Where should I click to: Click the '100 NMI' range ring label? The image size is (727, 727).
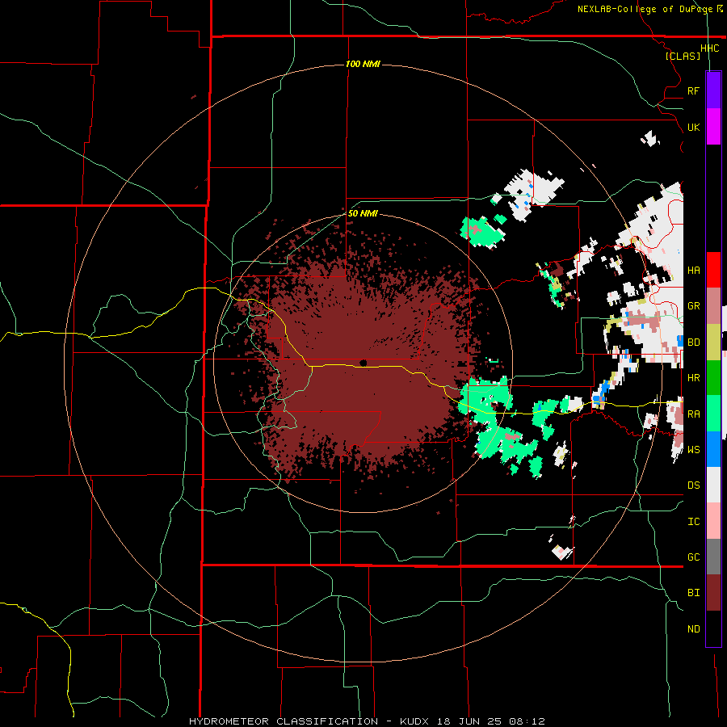(363, 64)
